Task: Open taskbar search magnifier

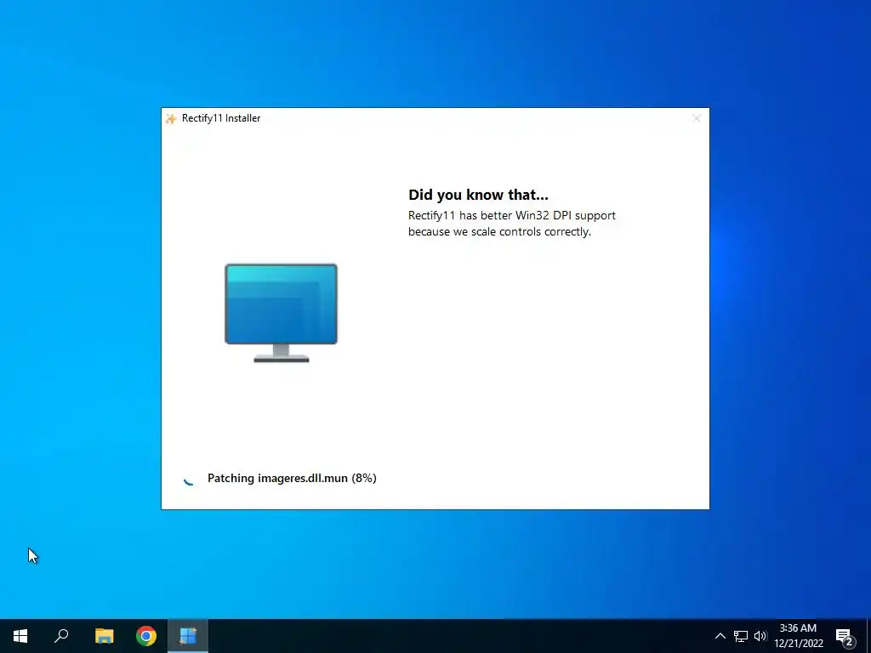Action: coord(61,636)
